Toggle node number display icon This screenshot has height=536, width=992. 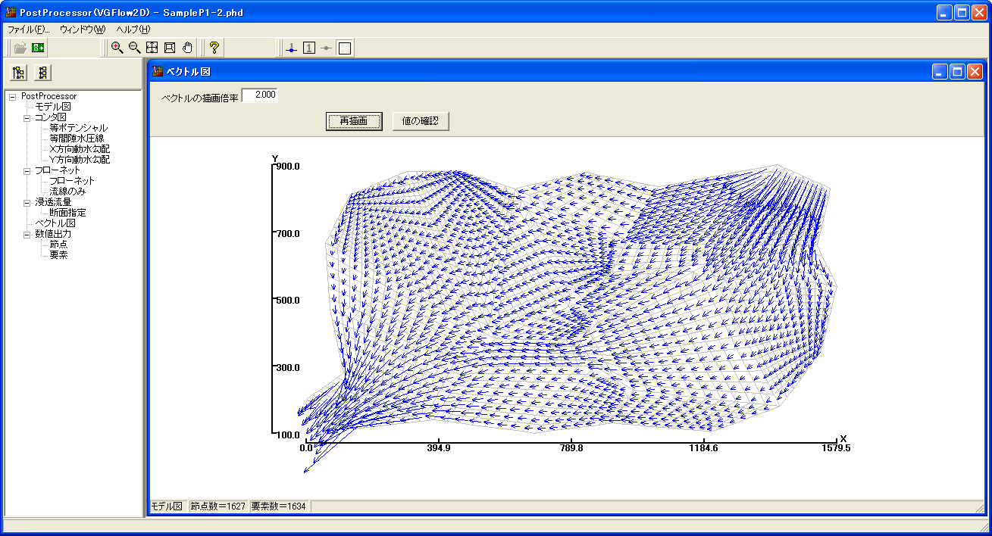[292, 48]
